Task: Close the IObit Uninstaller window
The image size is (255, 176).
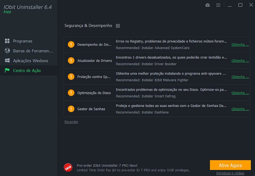Action: (251, 5)
